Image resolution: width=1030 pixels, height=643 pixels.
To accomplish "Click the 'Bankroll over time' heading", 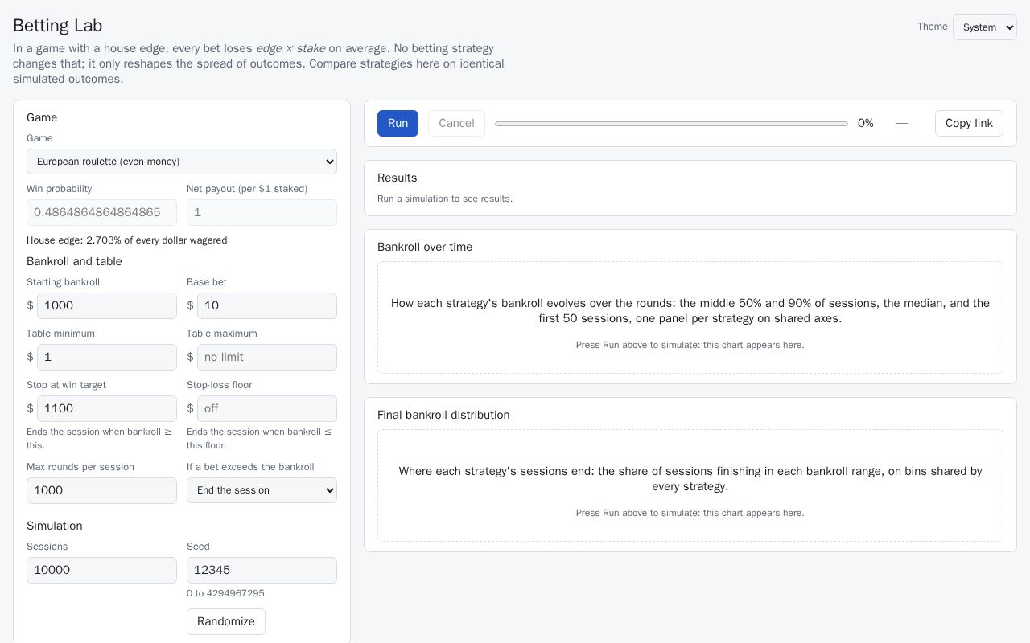I will click(x=425, y=247).
